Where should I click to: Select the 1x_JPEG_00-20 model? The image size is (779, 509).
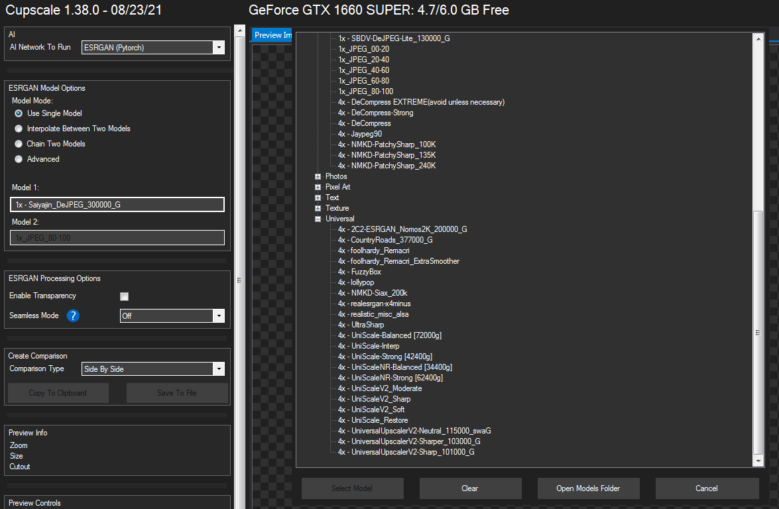coord(364,49)
